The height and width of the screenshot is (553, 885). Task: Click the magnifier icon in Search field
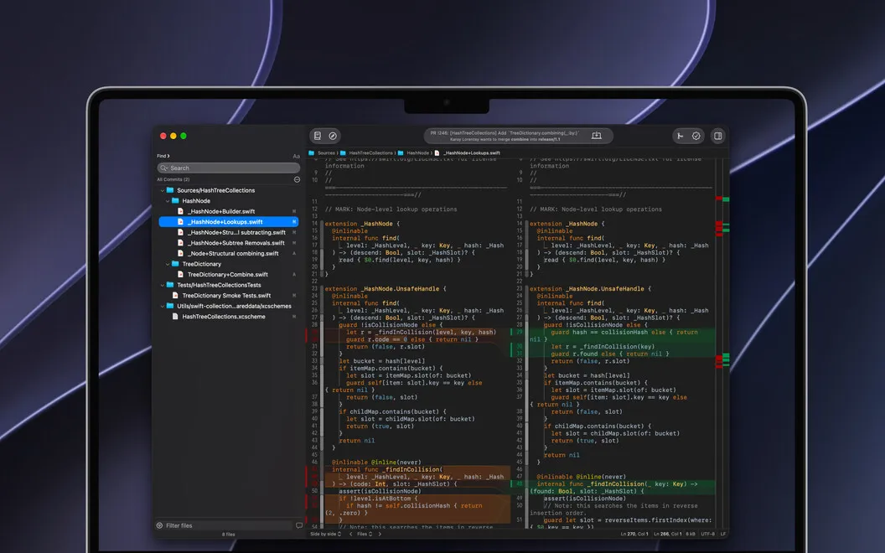coord(164,168)
